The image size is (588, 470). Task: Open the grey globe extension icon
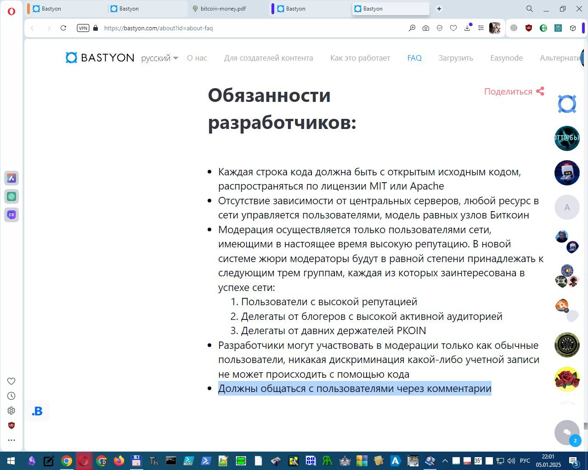514,28
